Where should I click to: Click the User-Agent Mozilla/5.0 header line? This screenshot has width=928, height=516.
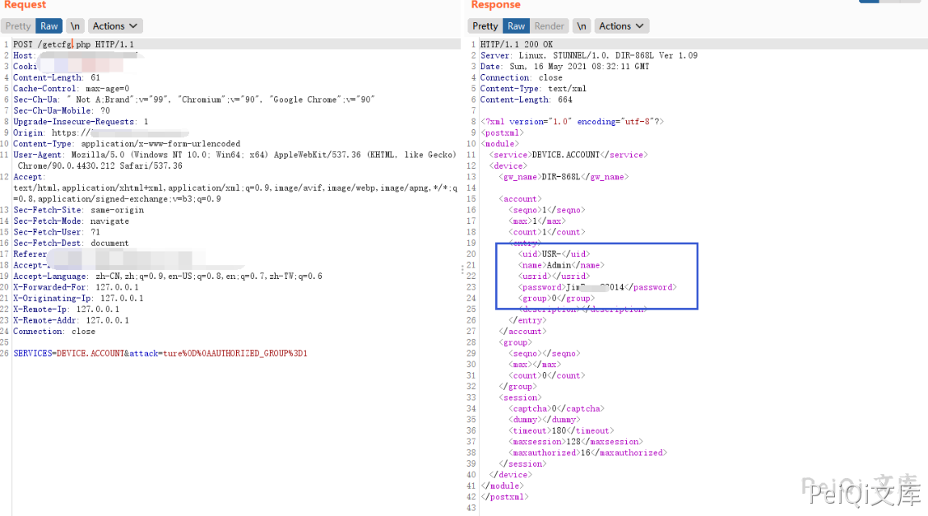(x=235, y=160)
